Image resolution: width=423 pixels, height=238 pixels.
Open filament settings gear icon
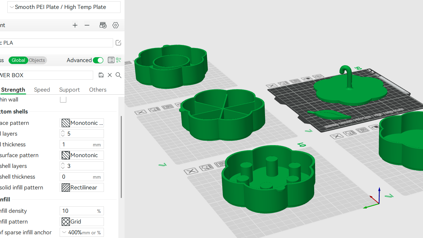point(116,25)
